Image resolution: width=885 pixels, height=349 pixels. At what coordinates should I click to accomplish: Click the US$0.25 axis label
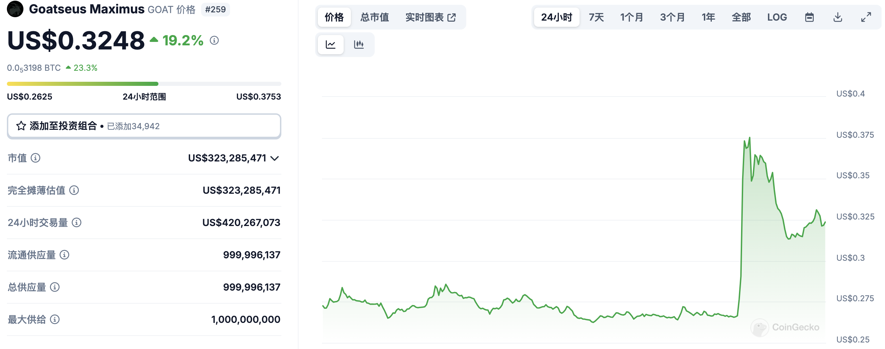[853, 340]
